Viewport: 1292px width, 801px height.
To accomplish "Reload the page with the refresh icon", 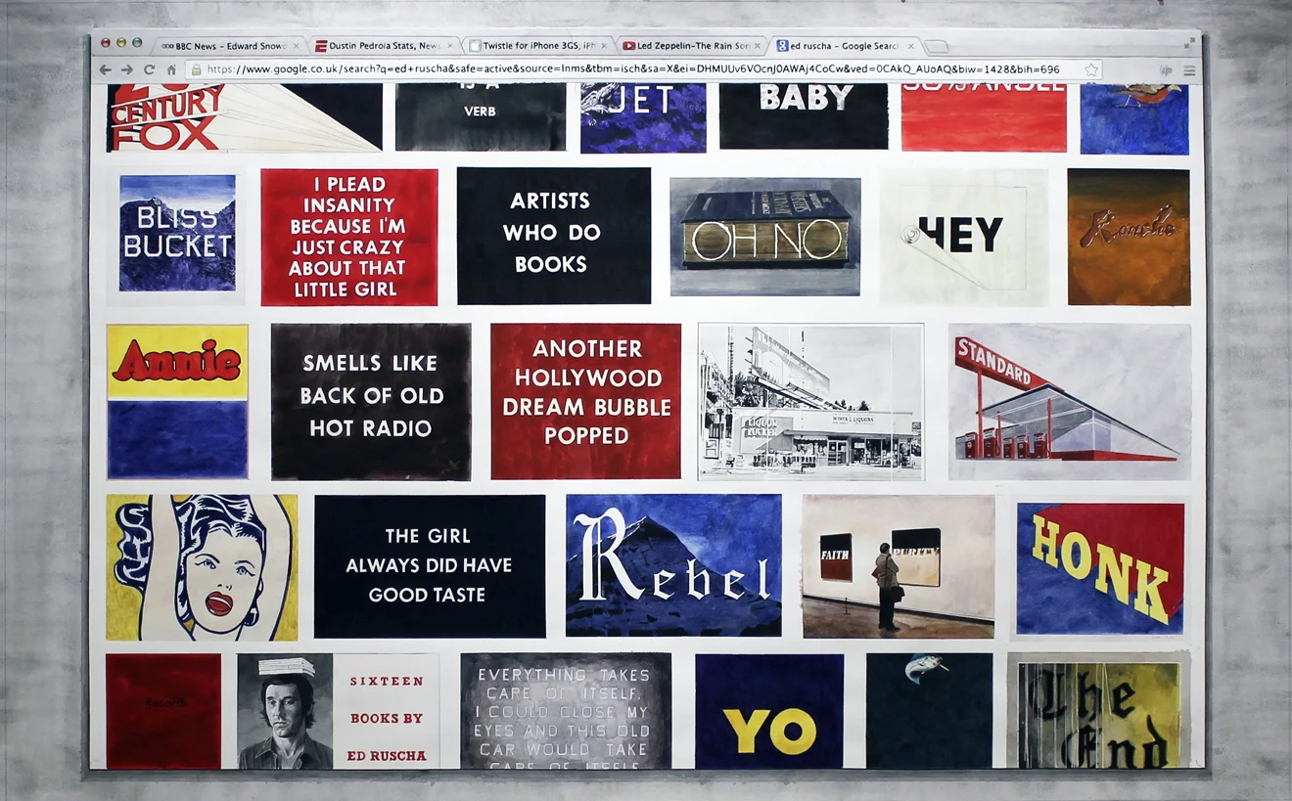I will tap(149, 69).
